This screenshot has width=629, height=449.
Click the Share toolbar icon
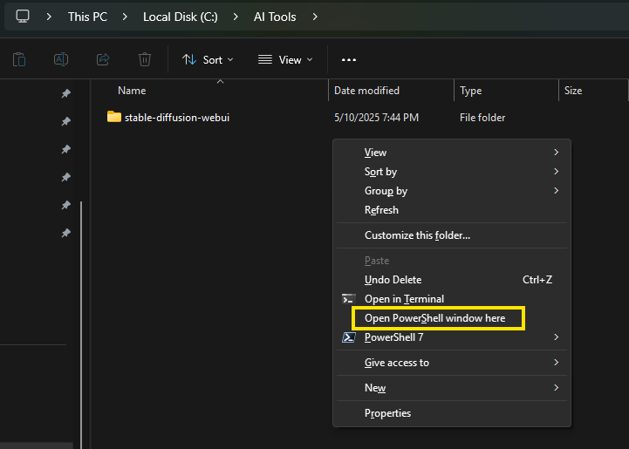[103, 60]
